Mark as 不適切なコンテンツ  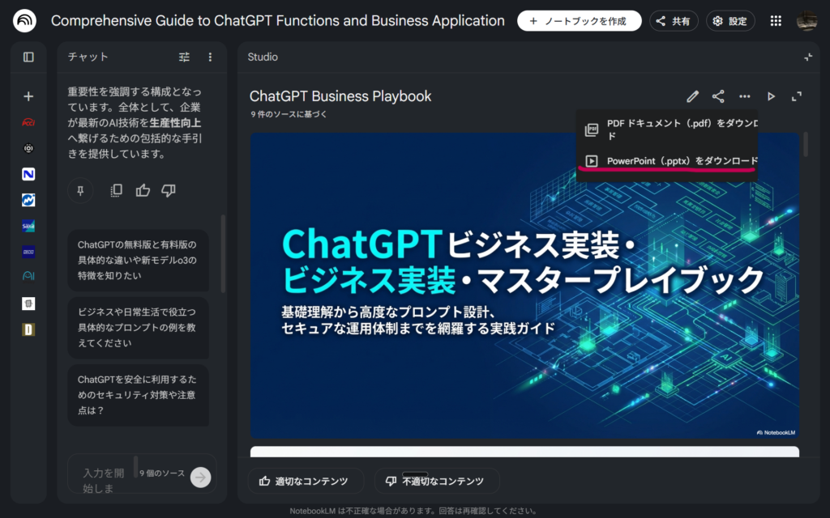(436, 481)
